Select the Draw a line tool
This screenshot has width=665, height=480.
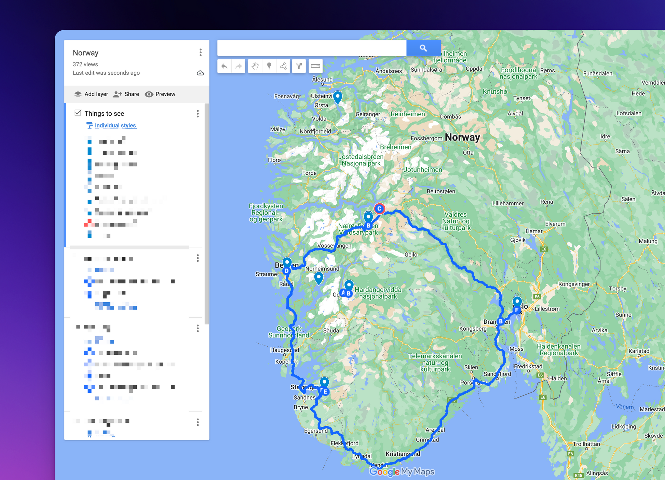pyautogui.click(x=283, y=66)
